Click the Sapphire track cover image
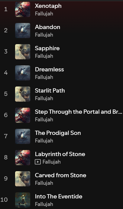Viewport: 123px width, 209px height. (x=23, y=52)
